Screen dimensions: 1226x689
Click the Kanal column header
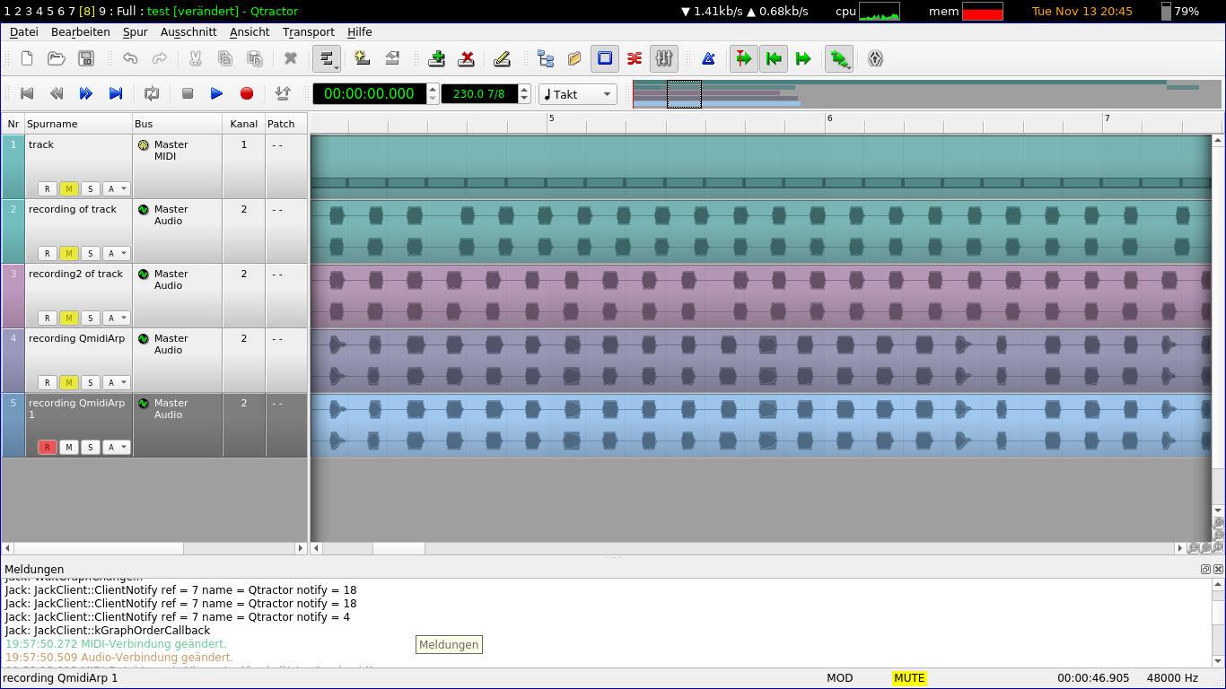coord(243,124)
